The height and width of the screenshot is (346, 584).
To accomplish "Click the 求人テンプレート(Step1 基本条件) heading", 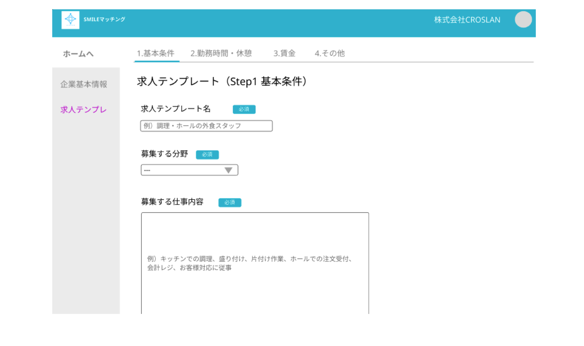I will [222, 82].
